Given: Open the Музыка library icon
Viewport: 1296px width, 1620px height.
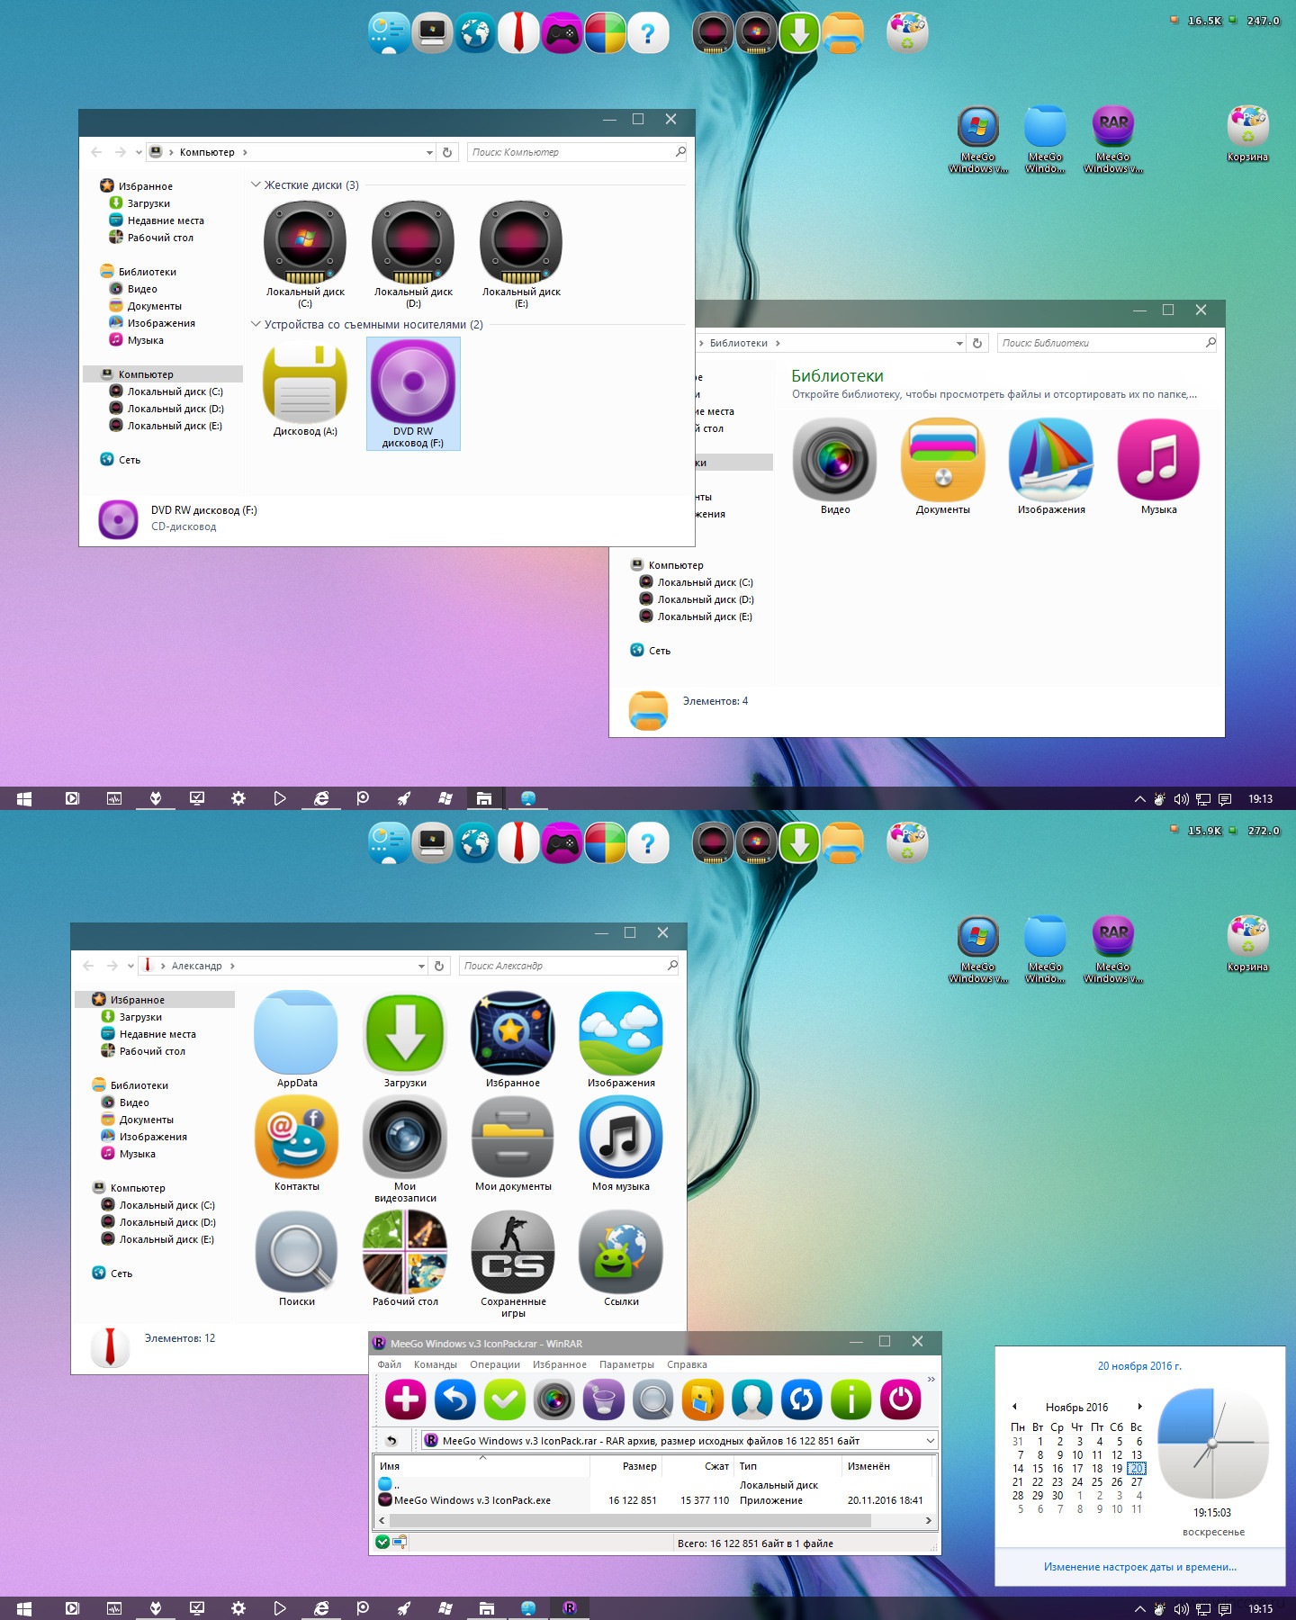Looking at the screenshot, I should coord(1158,466).
